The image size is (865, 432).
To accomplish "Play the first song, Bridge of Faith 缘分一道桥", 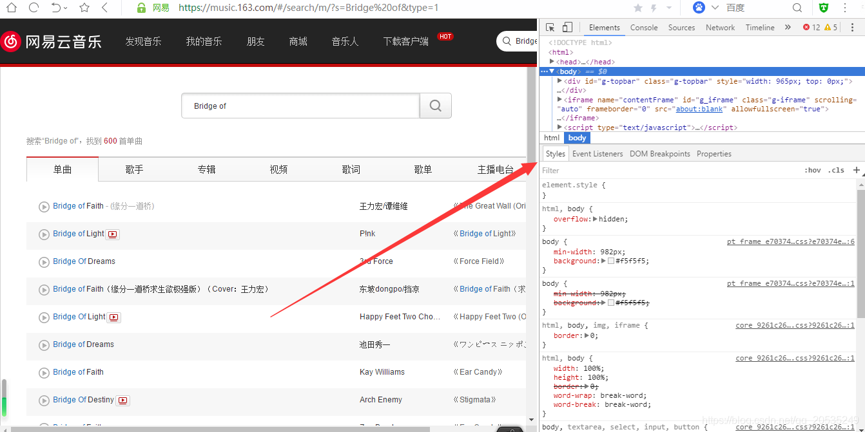I will click(x=44, y=207).
